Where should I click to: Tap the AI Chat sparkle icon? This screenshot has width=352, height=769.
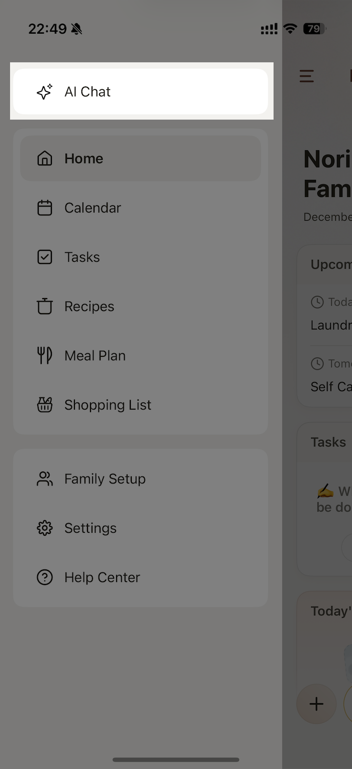(44, 91)
